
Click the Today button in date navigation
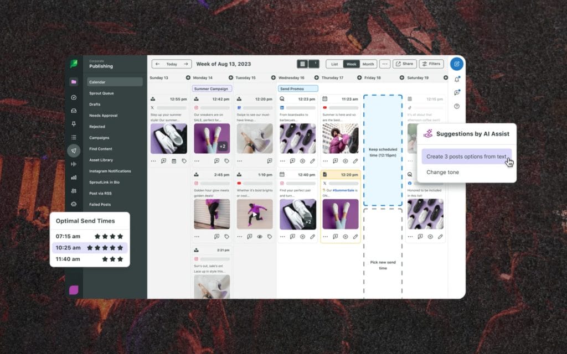172,64
